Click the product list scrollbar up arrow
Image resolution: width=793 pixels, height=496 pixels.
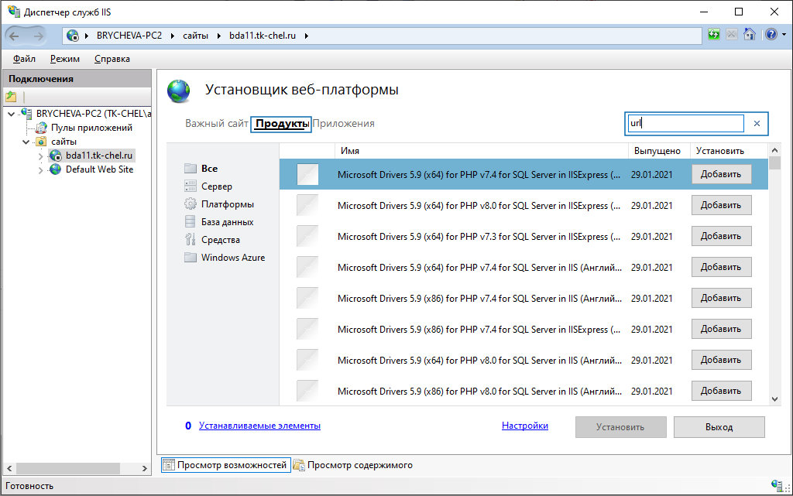(774, 150)
